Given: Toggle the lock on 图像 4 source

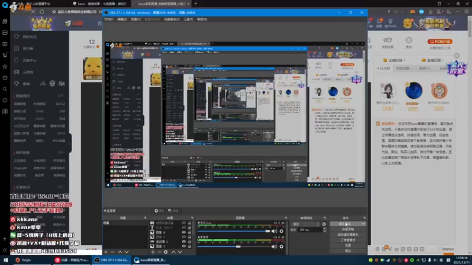Looking at the screenshot, I should pos(189,232).
